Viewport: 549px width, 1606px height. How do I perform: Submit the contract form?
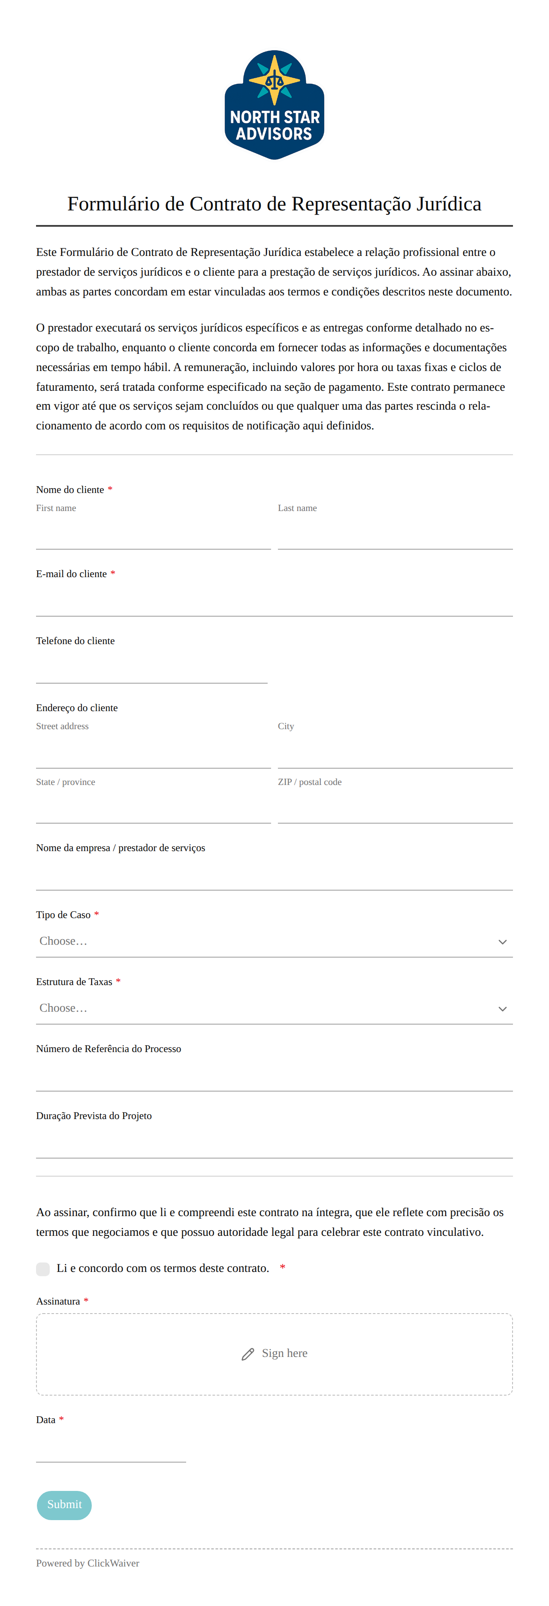coord(64,1505)
